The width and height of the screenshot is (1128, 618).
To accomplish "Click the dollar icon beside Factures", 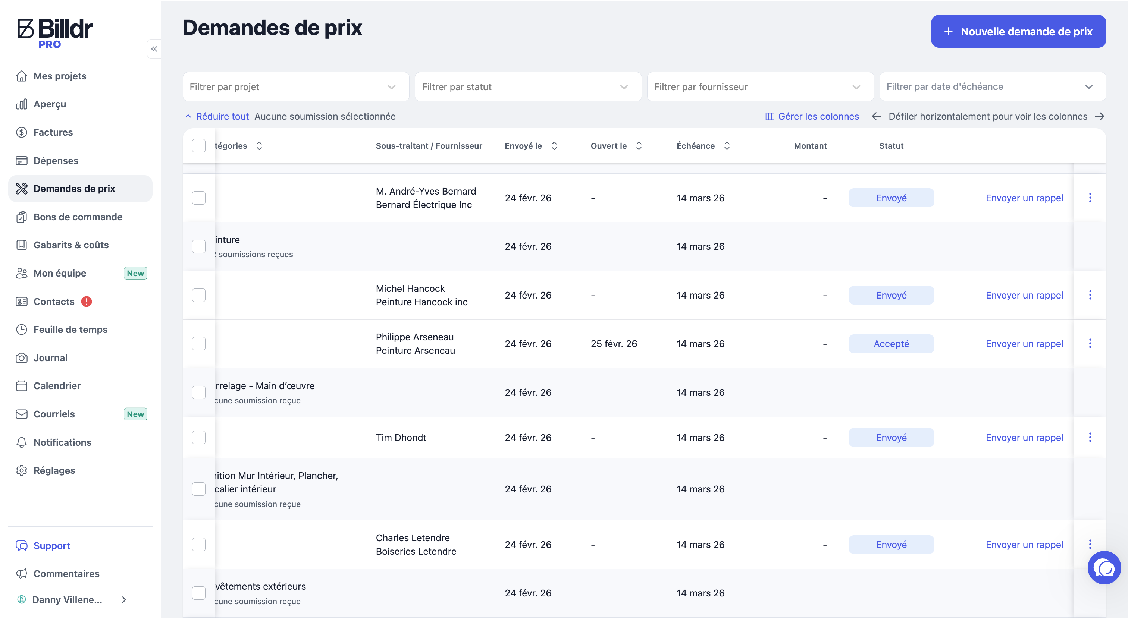I will [22, 132].
